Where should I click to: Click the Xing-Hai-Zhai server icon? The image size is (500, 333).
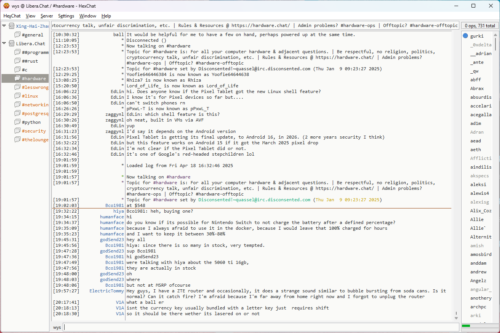11,26
